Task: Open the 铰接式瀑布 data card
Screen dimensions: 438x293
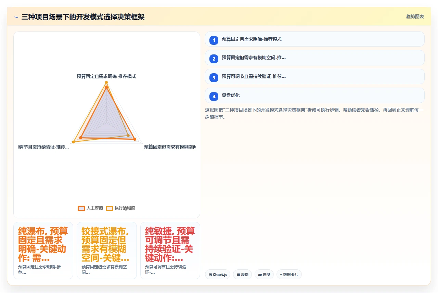Action: (107, 251)
